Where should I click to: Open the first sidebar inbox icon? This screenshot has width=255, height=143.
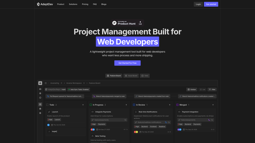coord(40,89)
